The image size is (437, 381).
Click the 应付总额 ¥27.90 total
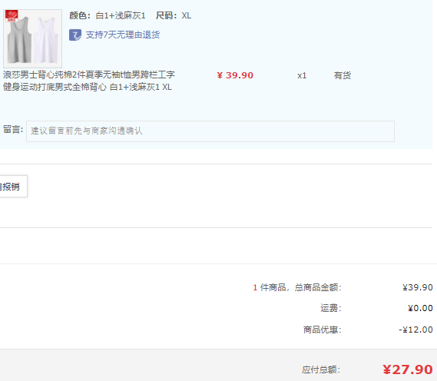pyautogui.click(x=408, y=369)
